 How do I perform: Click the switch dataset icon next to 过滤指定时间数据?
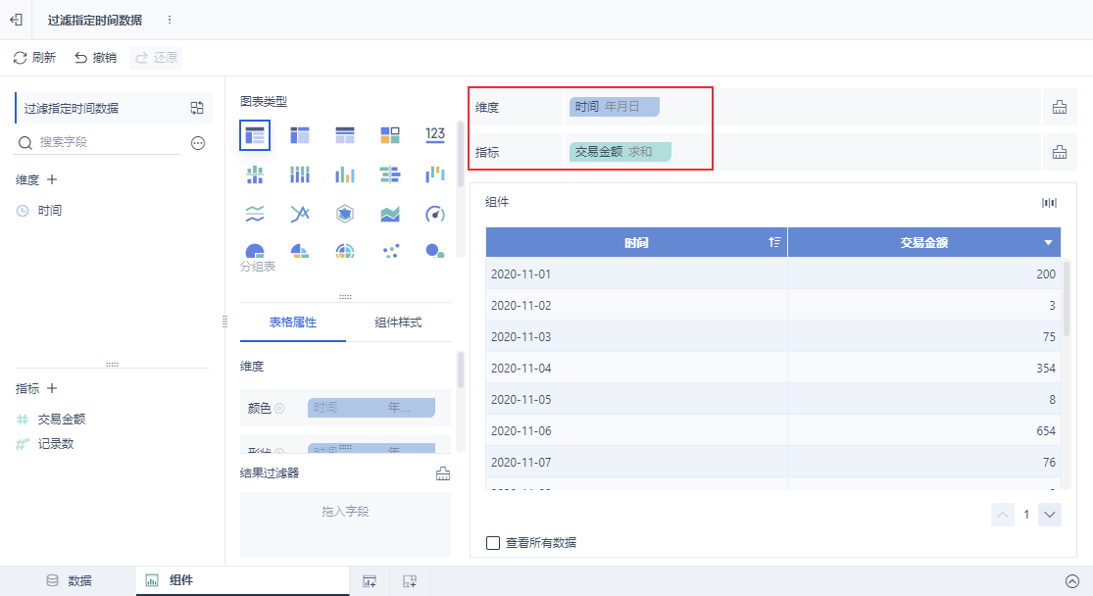[x=197, y=108]
